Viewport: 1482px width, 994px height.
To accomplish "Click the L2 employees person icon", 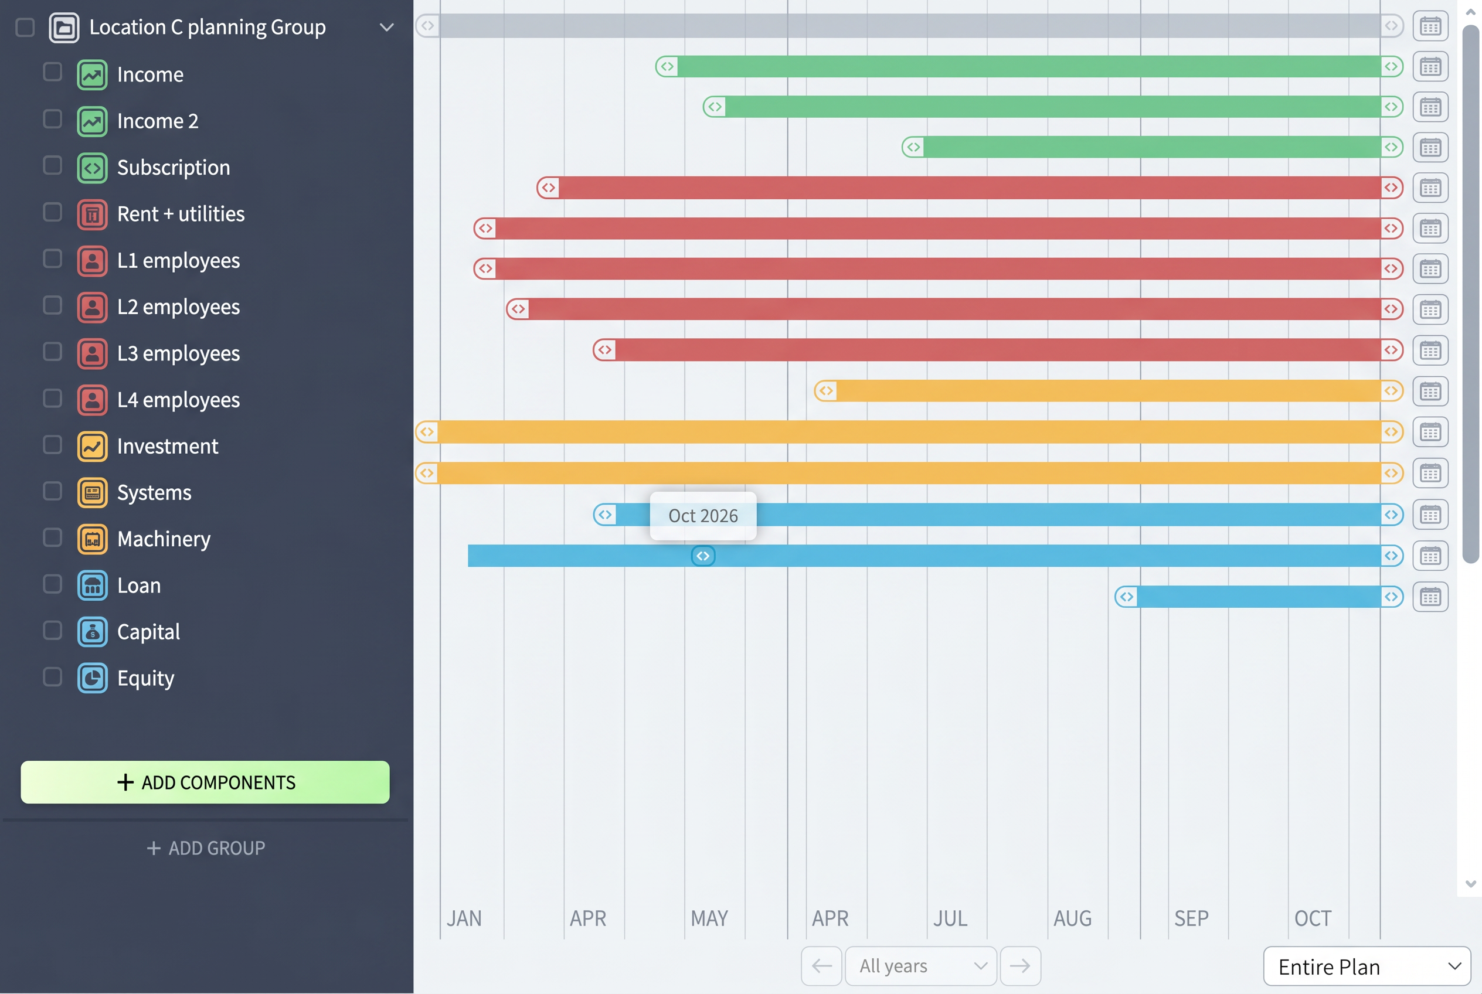I will pyautogui.click(x=93, y=307).
